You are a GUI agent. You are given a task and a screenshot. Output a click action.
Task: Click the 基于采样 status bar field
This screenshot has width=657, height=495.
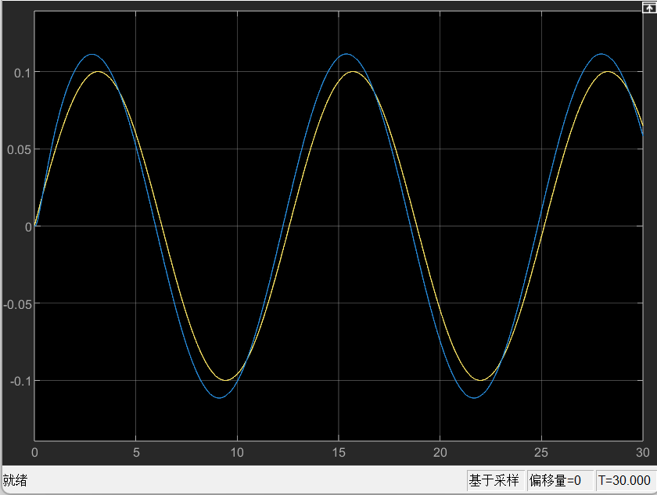pos(494,480)
